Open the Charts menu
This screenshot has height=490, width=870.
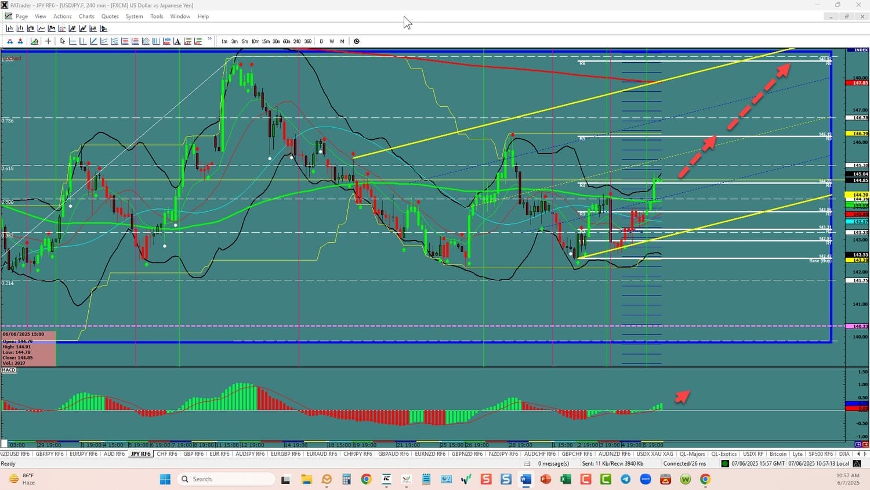(x=86, y=16)
